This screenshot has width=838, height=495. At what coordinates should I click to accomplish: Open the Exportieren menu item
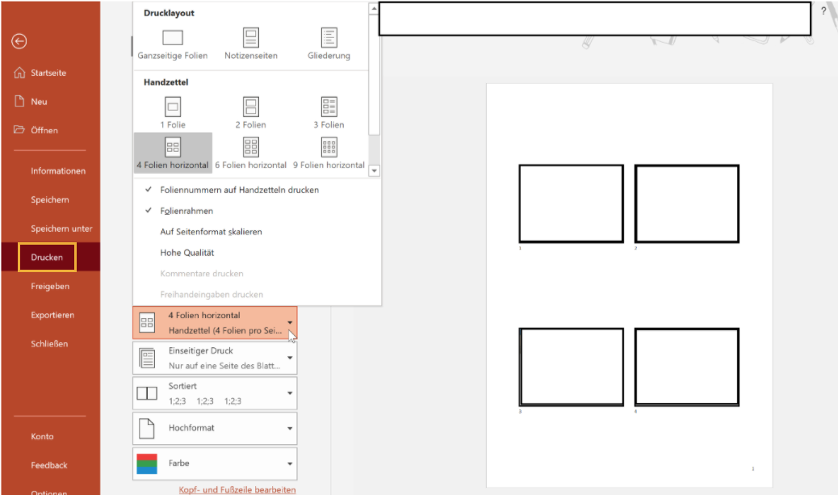click(x=52, y=315)
